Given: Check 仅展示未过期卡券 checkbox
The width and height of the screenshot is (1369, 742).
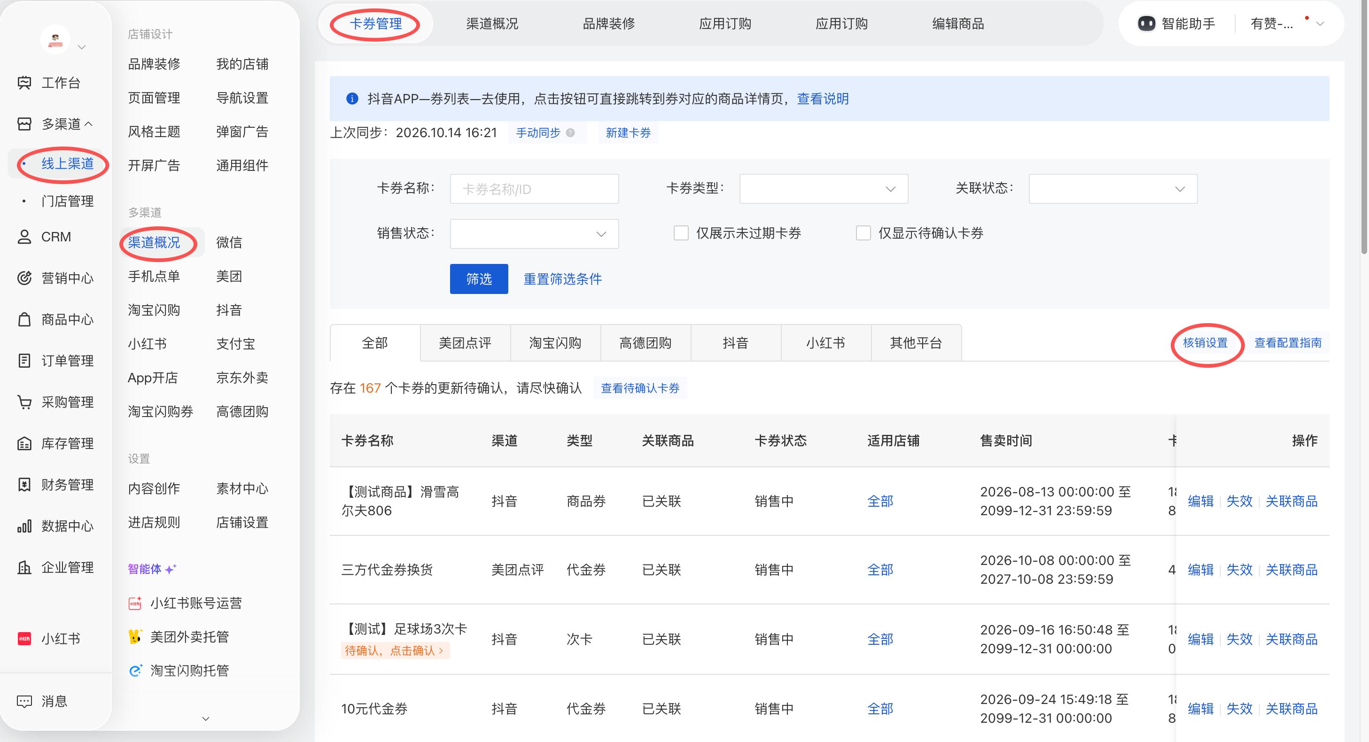Looking at the screenshot, I should [x=681, y=233].
